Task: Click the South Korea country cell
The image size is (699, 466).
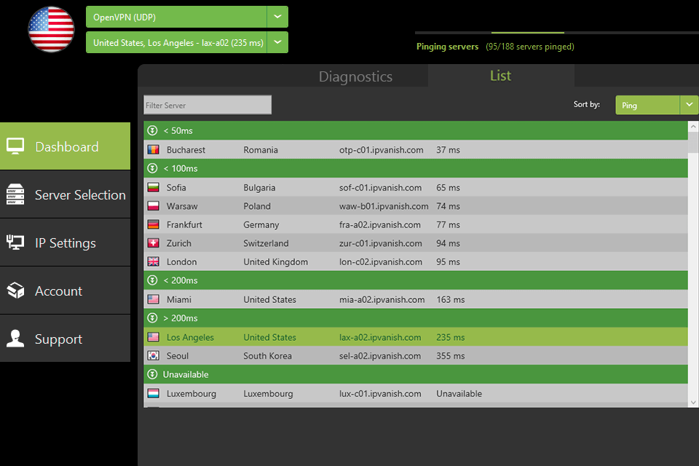Action: [267, 356]
